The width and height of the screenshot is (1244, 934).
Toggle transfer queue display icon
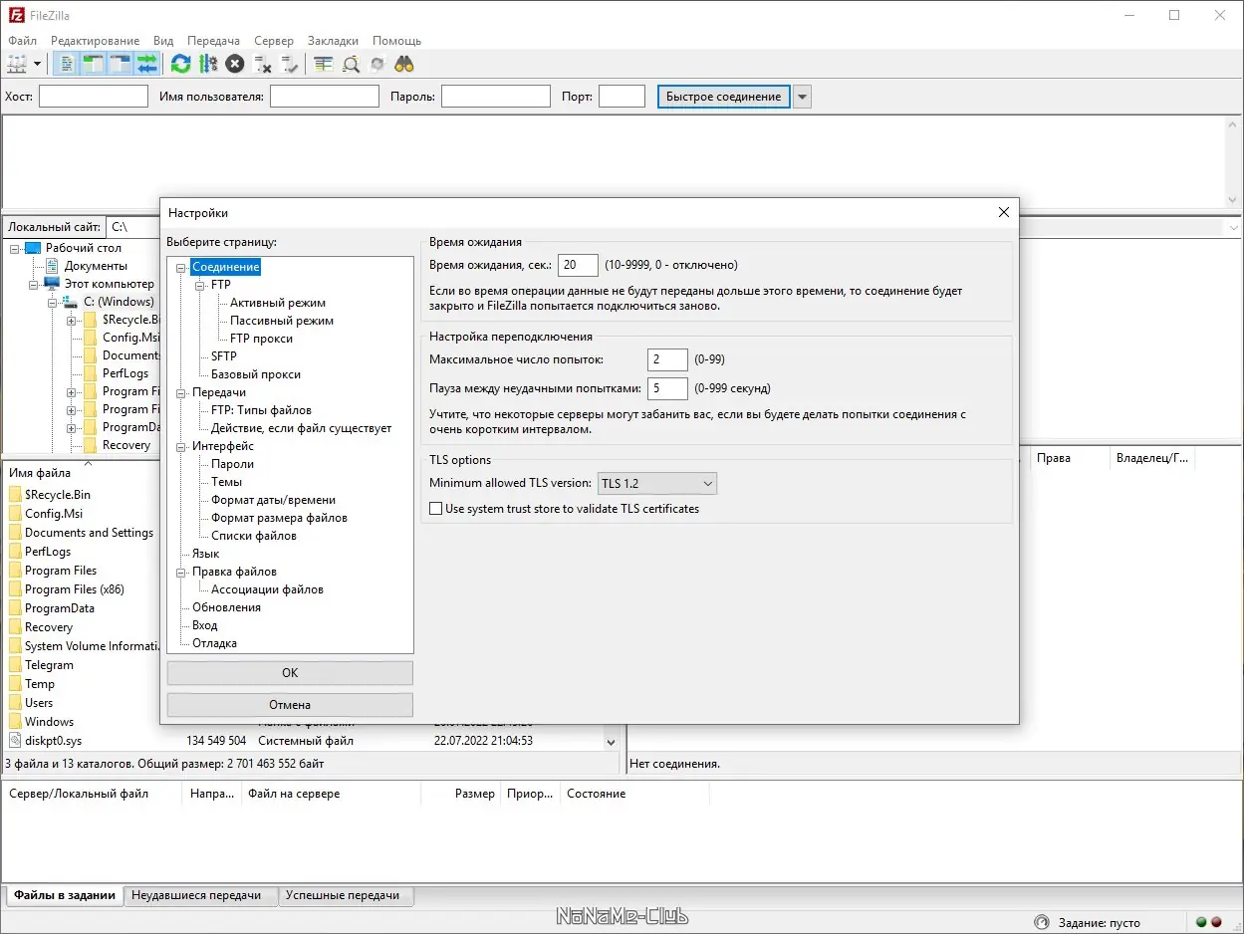coord(147,64)
